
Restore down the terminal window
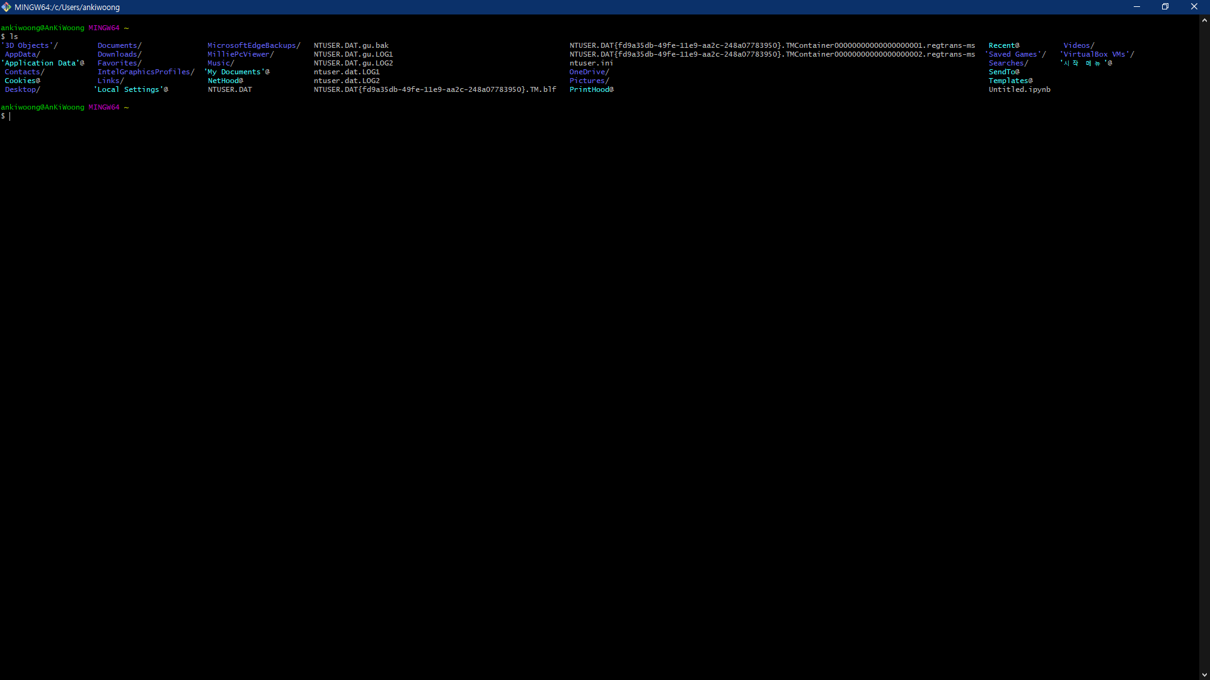(1165, 7)
